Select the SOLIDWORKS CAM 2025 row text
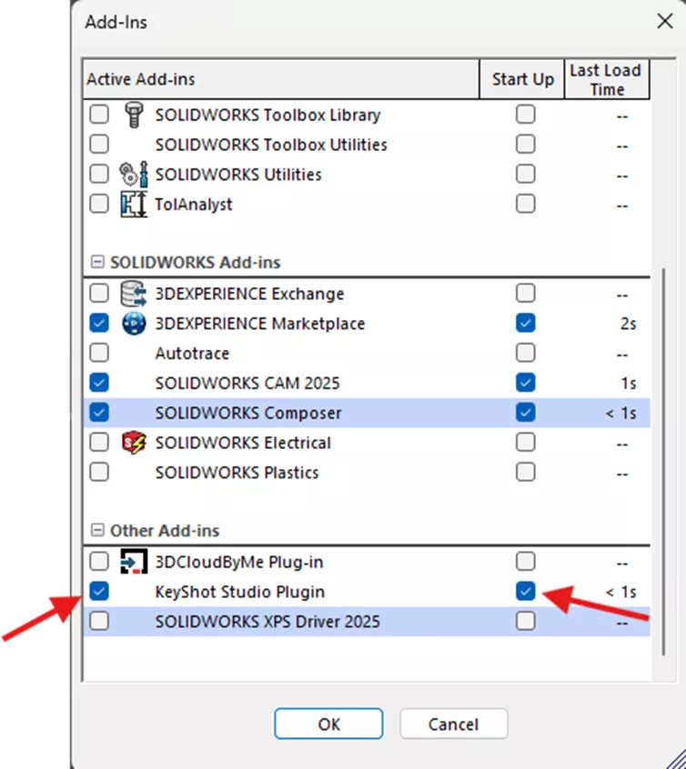The width and height of the screenshot is (686, 769). (x=247, y=383)
